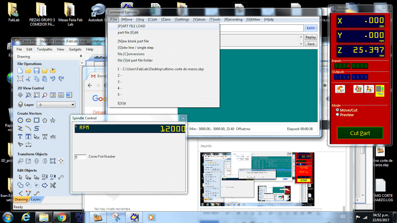This screenshot has height=223, width=397.
Task: Click the Replay button
Action: 311,37
